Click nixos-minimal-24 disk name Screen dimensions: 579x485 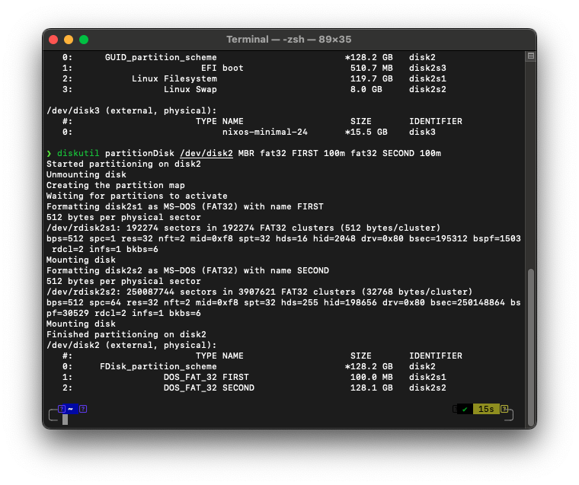click(265, 132)
